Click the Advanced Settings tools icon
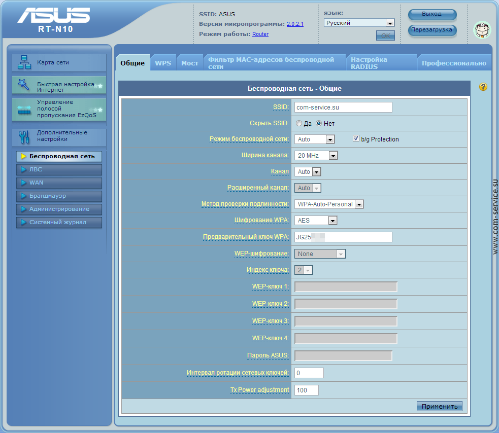The image size is (499, 433). (x=24, y=136)
